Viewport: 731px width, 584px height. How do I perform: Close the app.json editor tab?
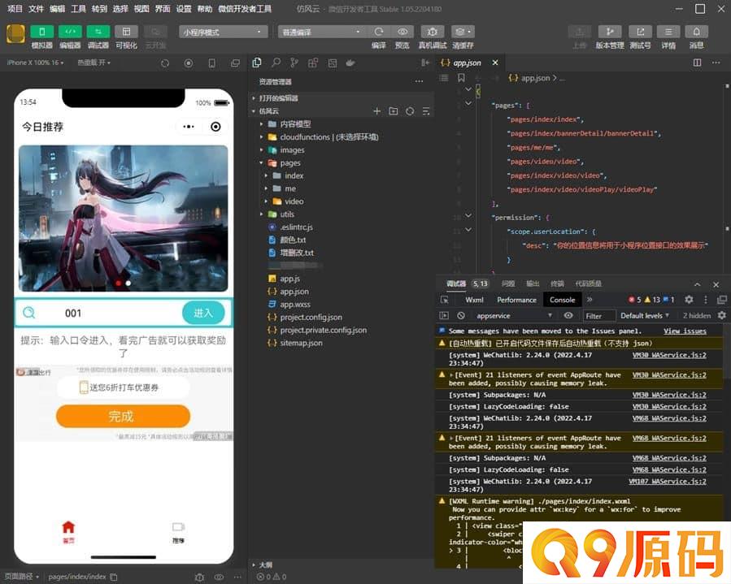(495, 63)
